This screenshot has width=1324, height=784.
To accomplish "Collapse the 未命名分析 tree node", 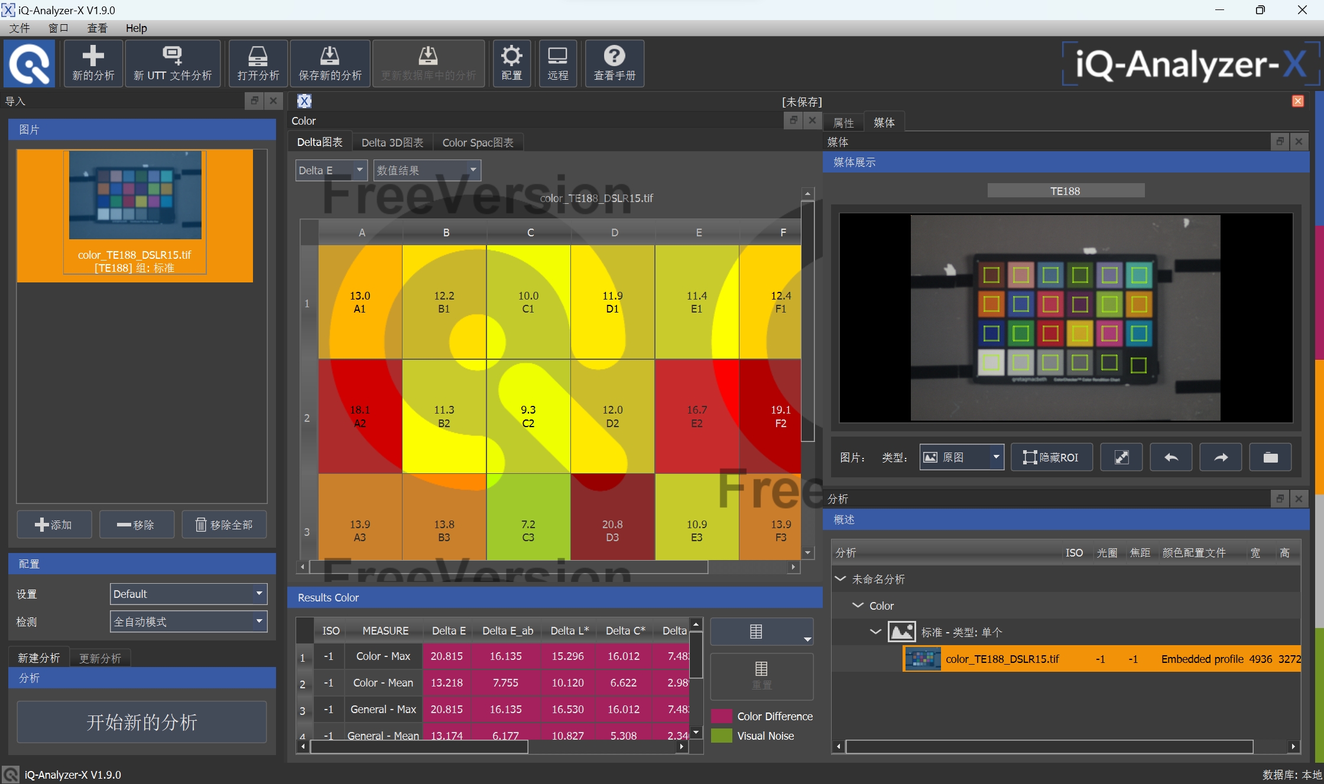I will (x=840, y=579).
